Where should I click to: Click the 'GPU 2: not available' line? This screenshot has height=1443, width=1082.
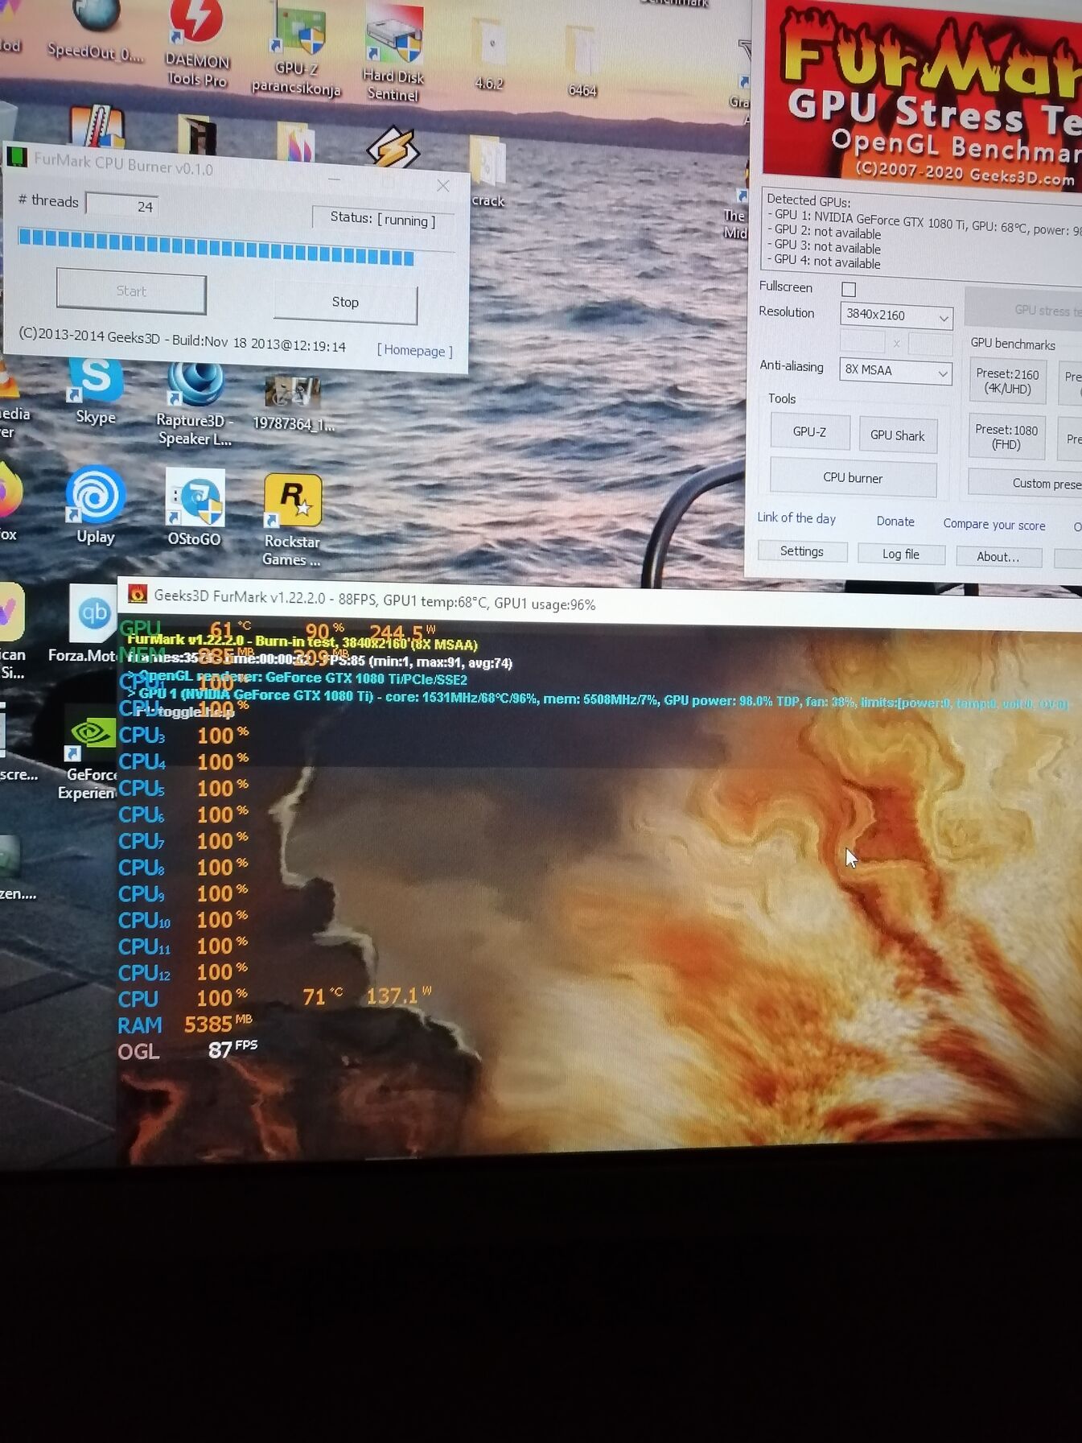[x=824, y=233]
